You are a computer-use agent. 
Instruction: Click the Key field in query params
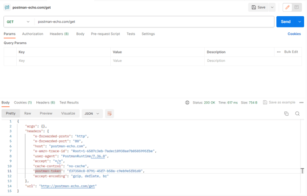point(63,60)
